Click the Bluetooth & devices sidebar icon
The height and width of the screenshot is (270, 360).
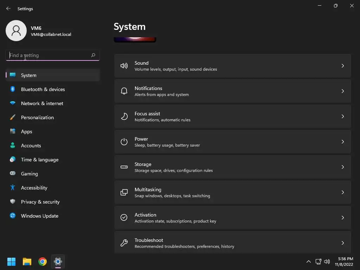click(x=13, y=89)
